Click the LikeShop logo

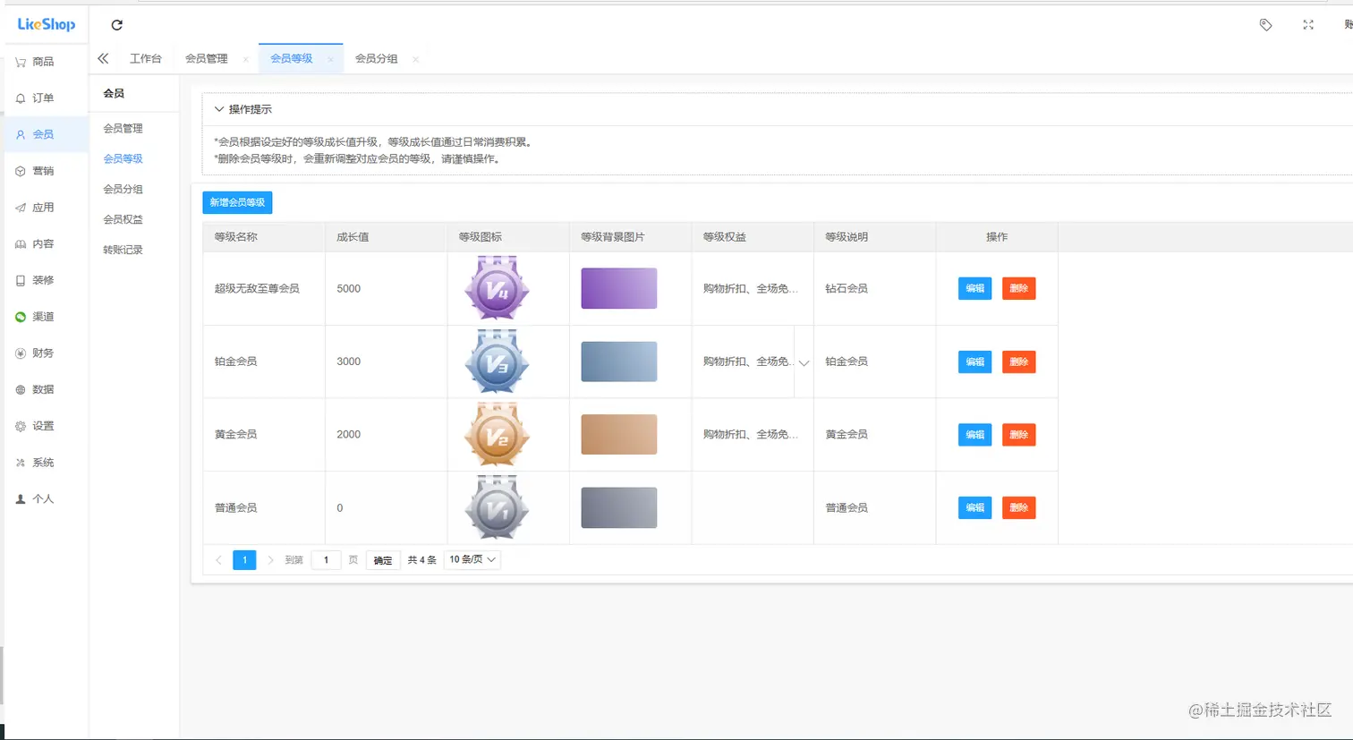47,24
